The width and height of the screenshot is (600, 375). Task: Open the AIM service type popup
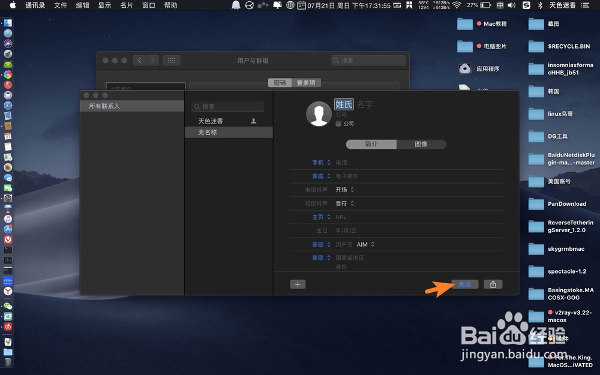tap(365, 245)
